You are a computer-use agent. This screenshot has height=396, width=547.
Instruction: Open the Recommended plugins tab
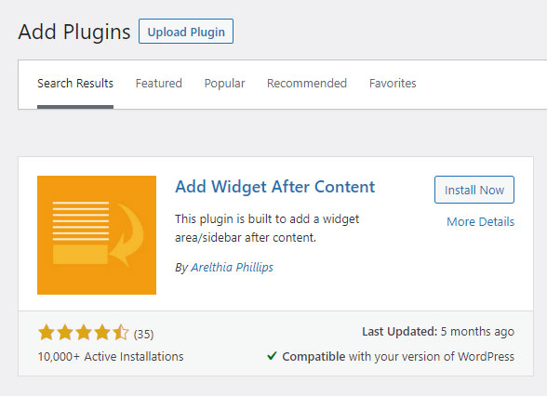coord(307,84)
